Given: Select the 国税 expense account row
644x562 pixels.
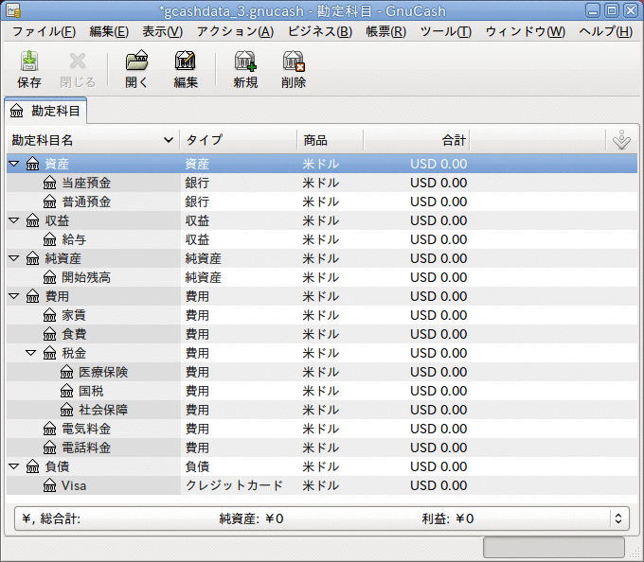Looking at the screenshot, I should pyautogui.click(x=91, y=391).
